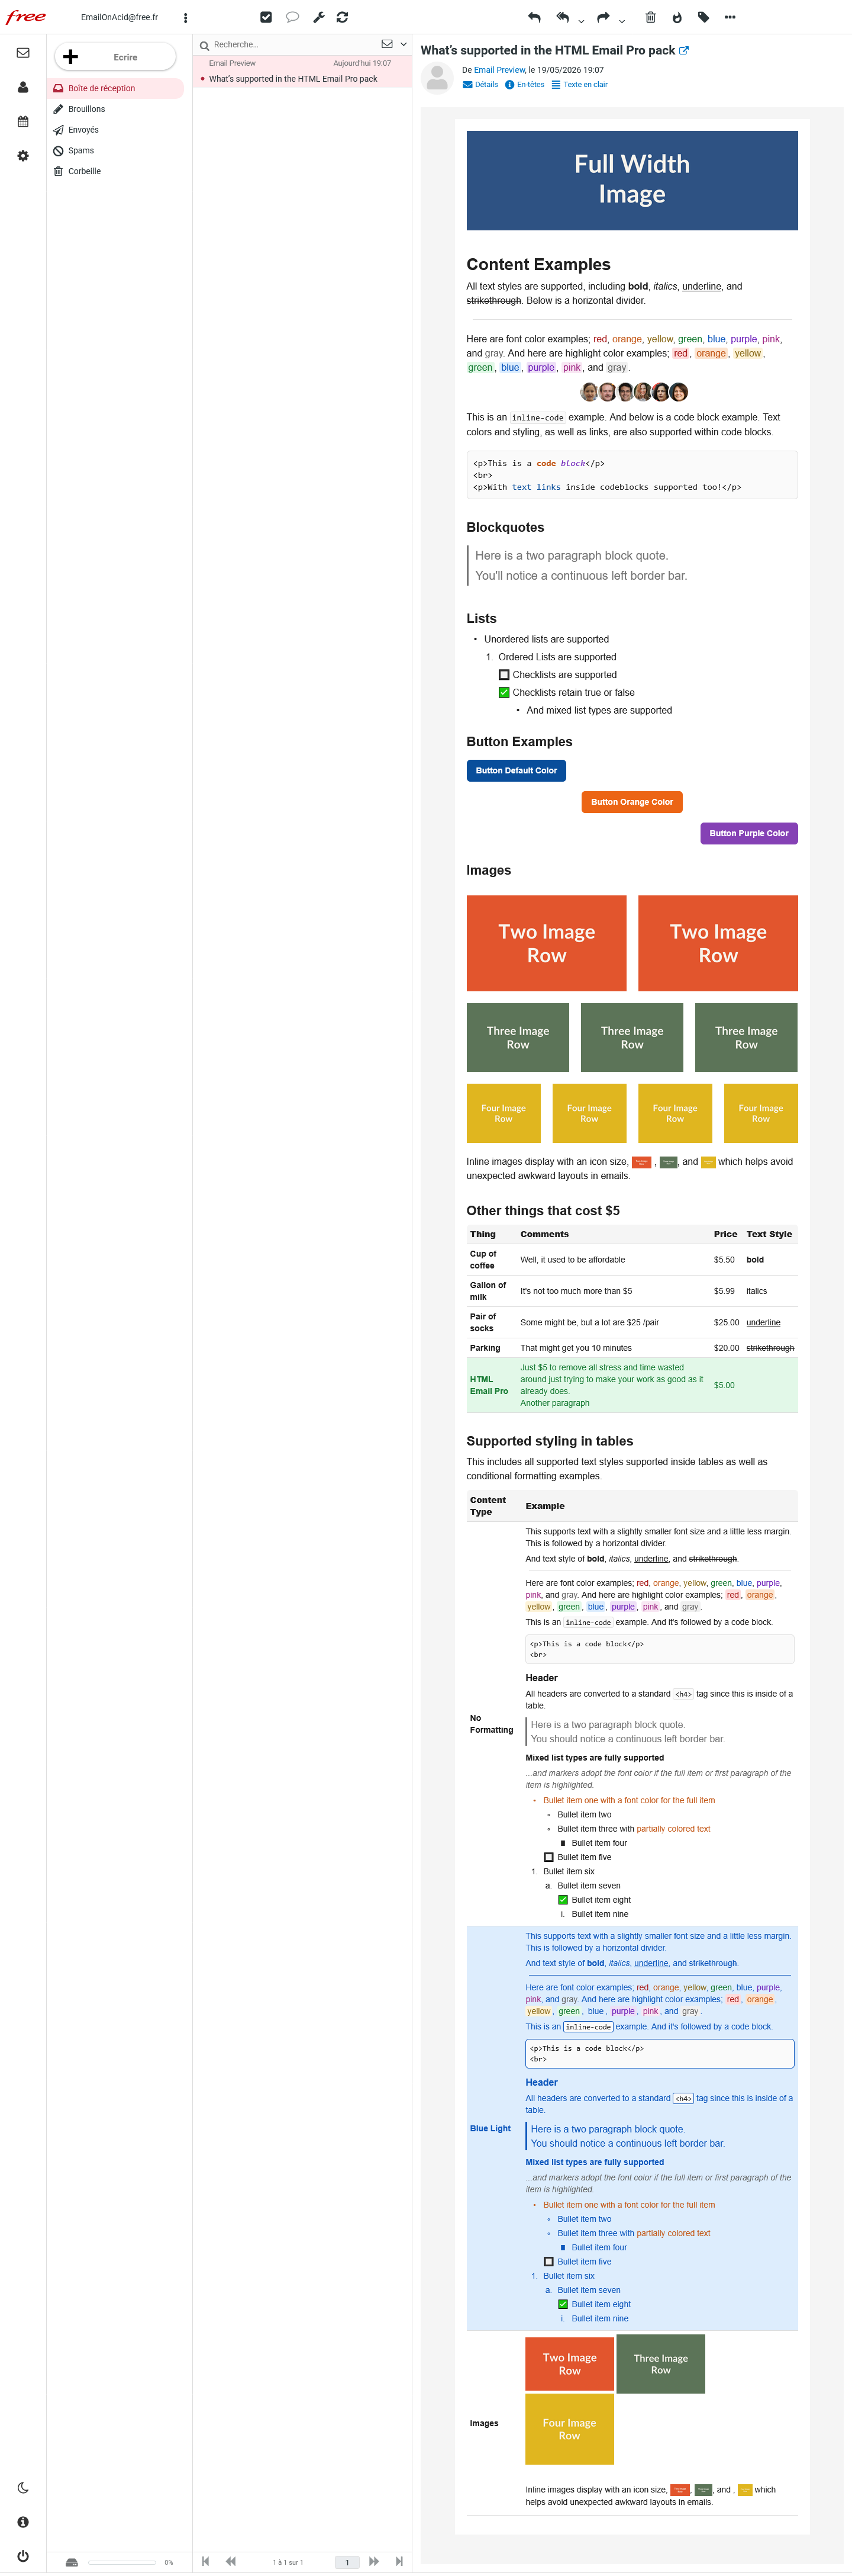Open the wrench tools icon
The image size is (852, 2576).
[319, 17]
